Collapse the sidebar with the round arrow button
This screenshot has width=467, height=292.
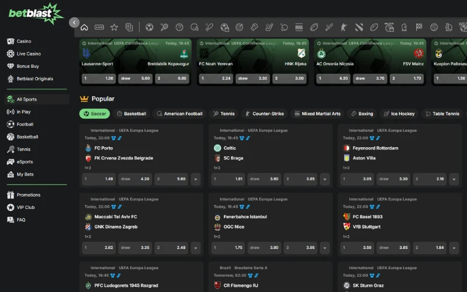pos(74,22)
